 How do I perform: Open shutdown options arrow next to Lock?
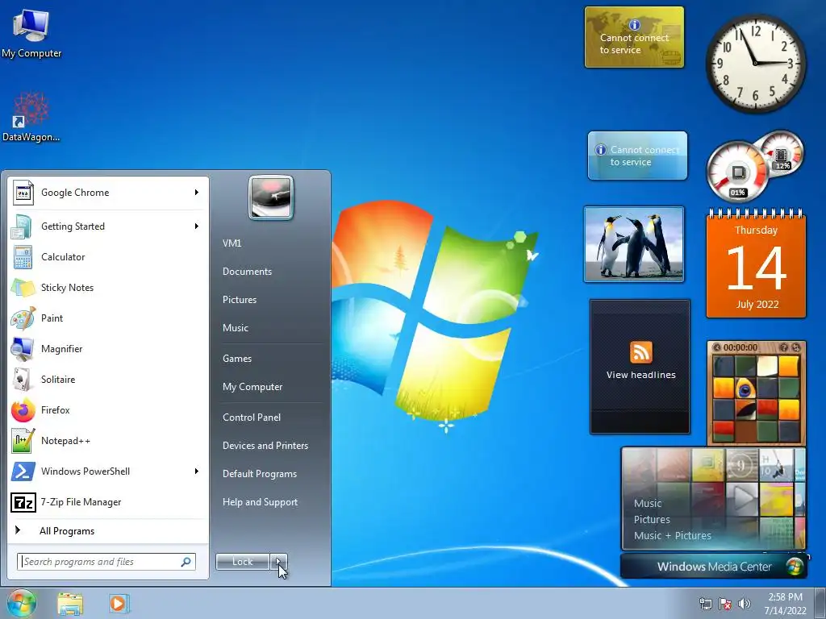pos(278,562)
